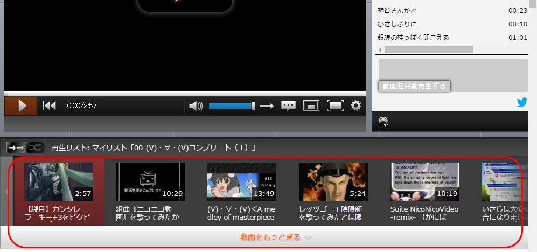Expand 動画をもっと見る to show more videos

(x=270, y=237)
